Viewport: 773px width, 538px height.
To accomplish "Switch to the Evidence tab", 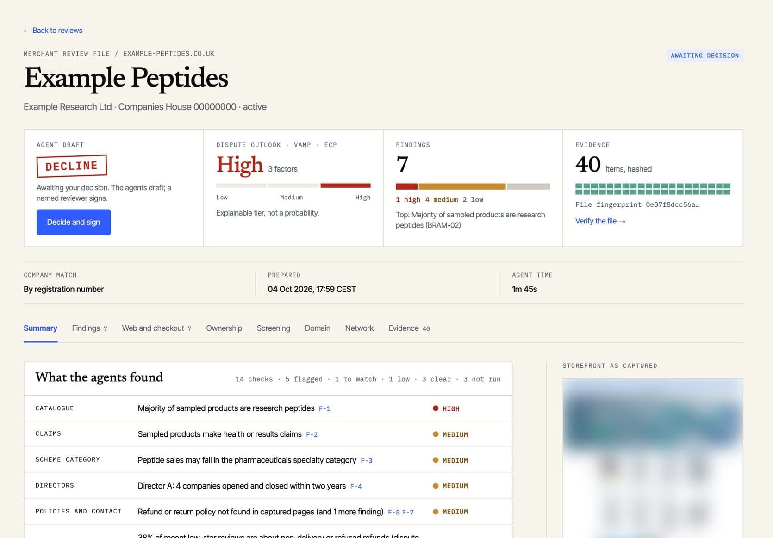I will coord(409,328).
